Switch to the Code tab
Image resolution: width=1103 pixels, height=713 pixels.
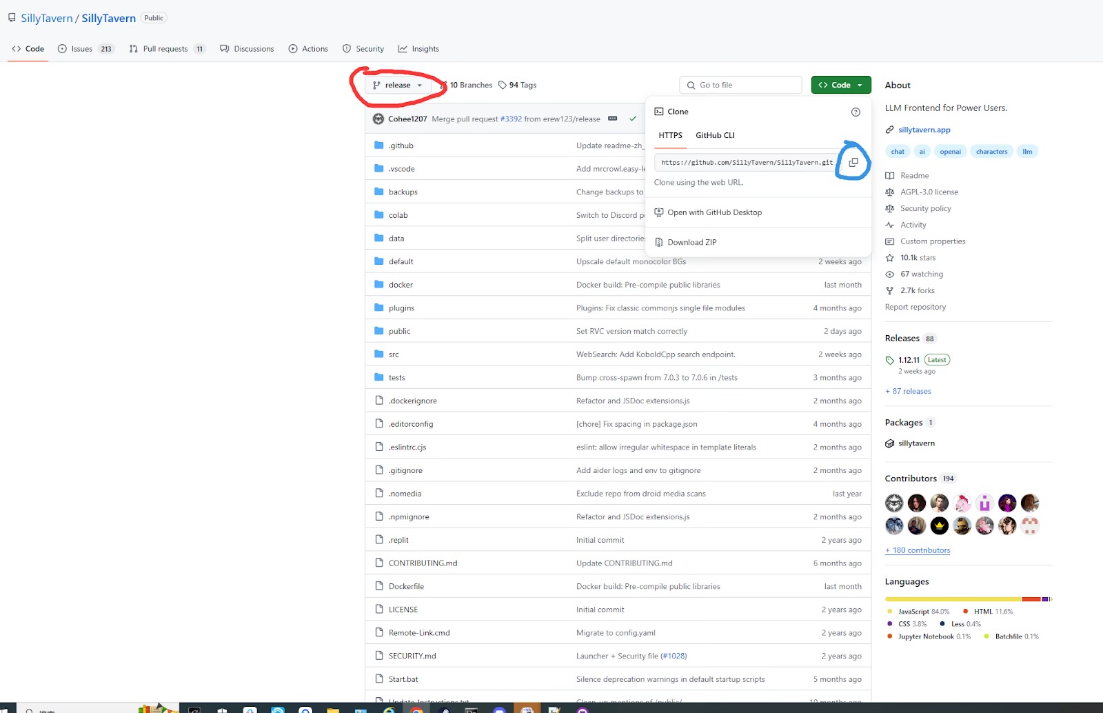[28, 49]
